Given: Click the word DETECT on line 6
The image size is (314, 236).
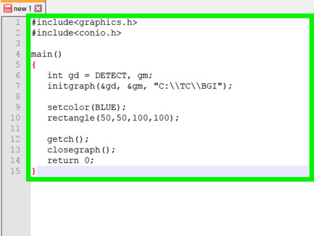Looking at the screenshot, I should (111, 75).
